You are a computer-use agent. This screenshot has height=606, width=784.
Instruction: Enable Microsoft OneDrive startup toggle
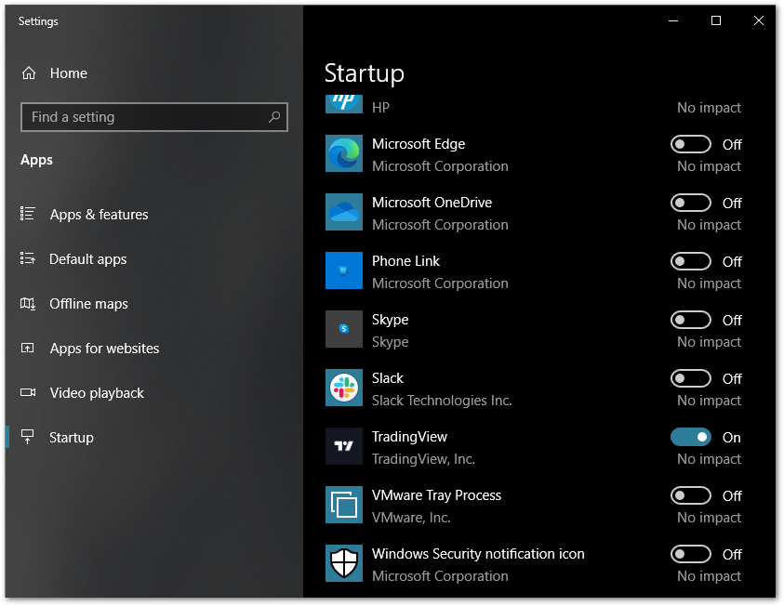pos(690,203)
